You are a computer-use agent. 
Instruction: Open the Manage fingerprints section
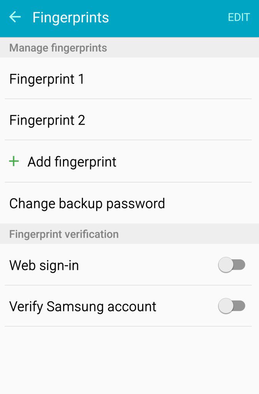coord(58,47)
